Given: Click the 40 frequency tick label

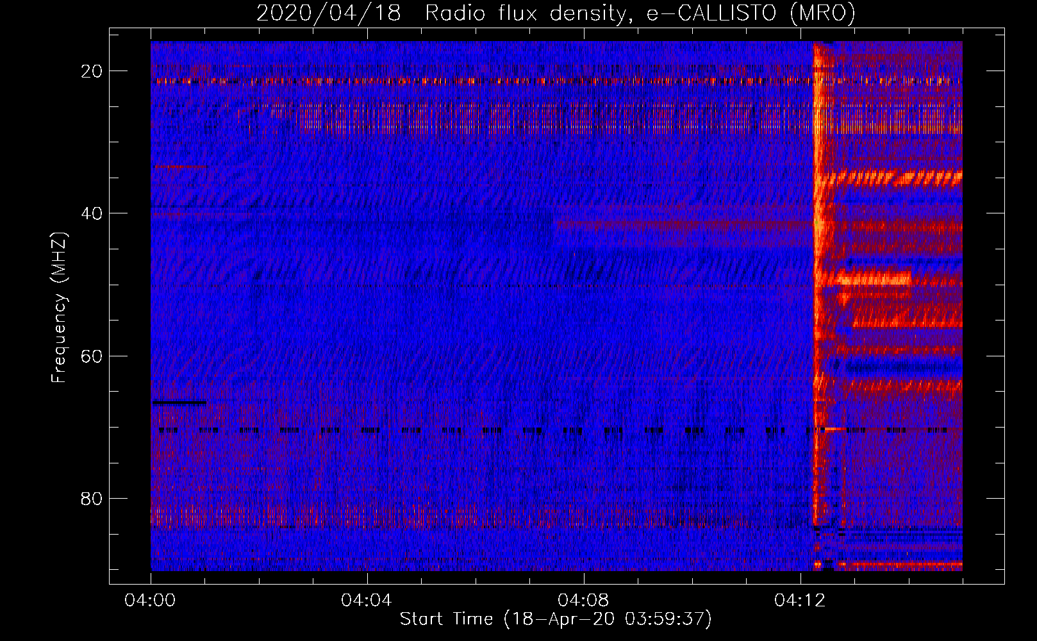Looking at the screenshot, I should point(92,213).
